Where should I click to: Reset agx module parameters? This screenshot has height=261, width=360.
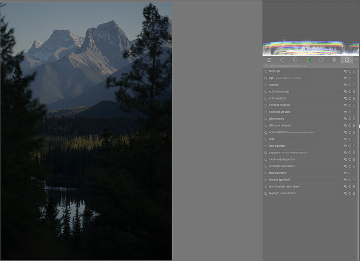pyautogui.click(x=350, y=78)
